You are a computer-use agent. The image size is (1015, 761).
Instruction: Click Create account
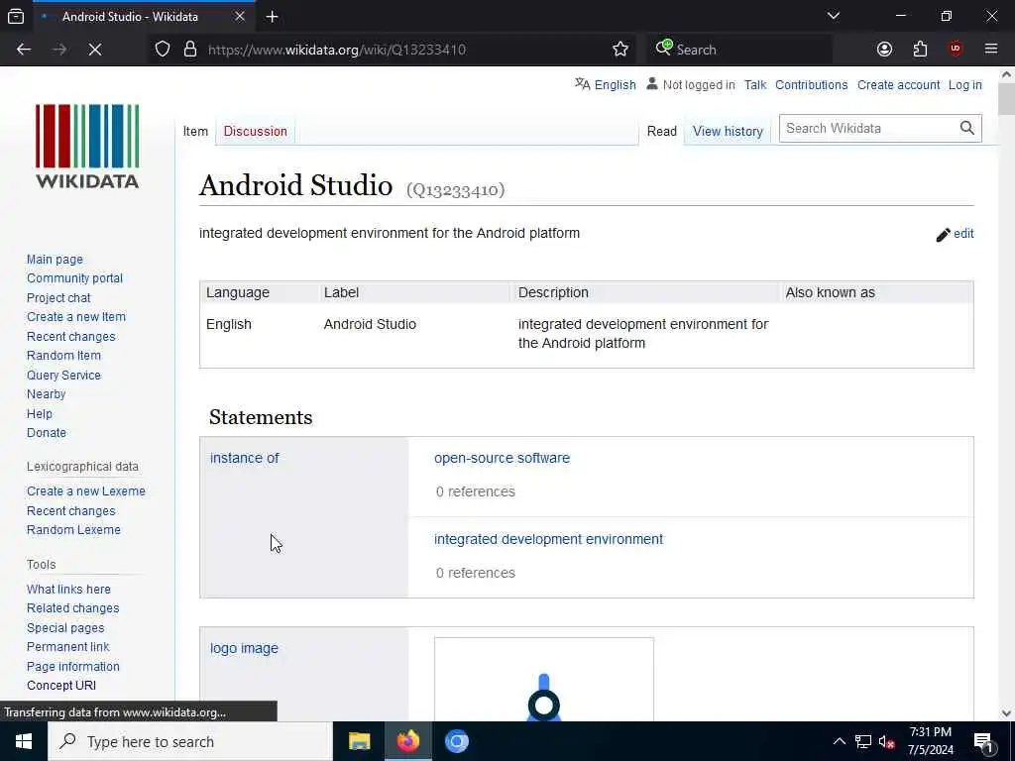pyautogui.click(x=898, y=85)
